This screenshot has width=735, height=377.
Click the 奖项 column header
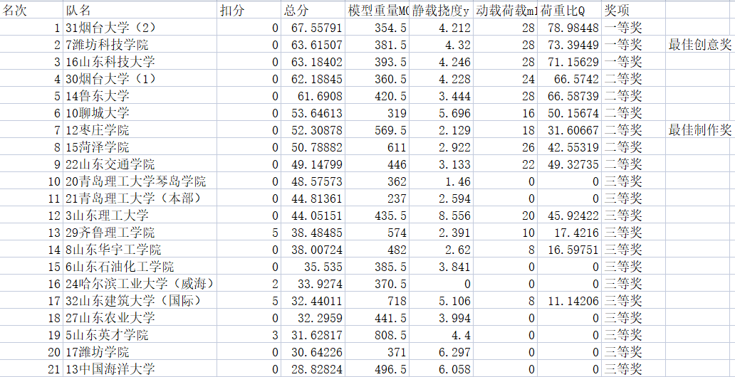tap(617, 10)
